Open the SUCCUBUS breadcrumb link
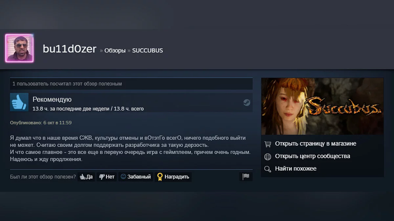 pyautogui.click(x=147, y=50)
